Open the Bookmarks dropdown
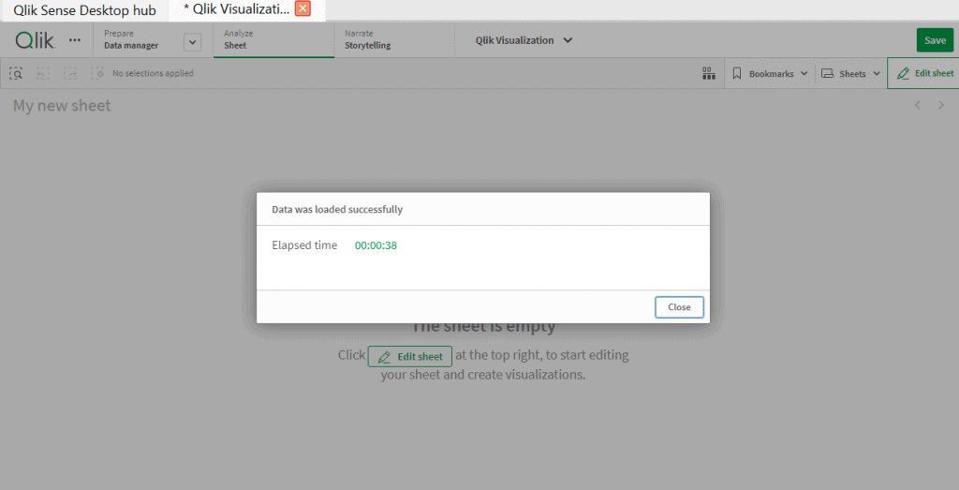Viewport: 959px width, 490px height. click(x=770, y=73)
